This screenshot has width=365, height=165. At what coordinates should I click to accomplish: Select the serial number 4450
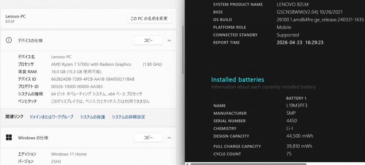click(292, 121)
